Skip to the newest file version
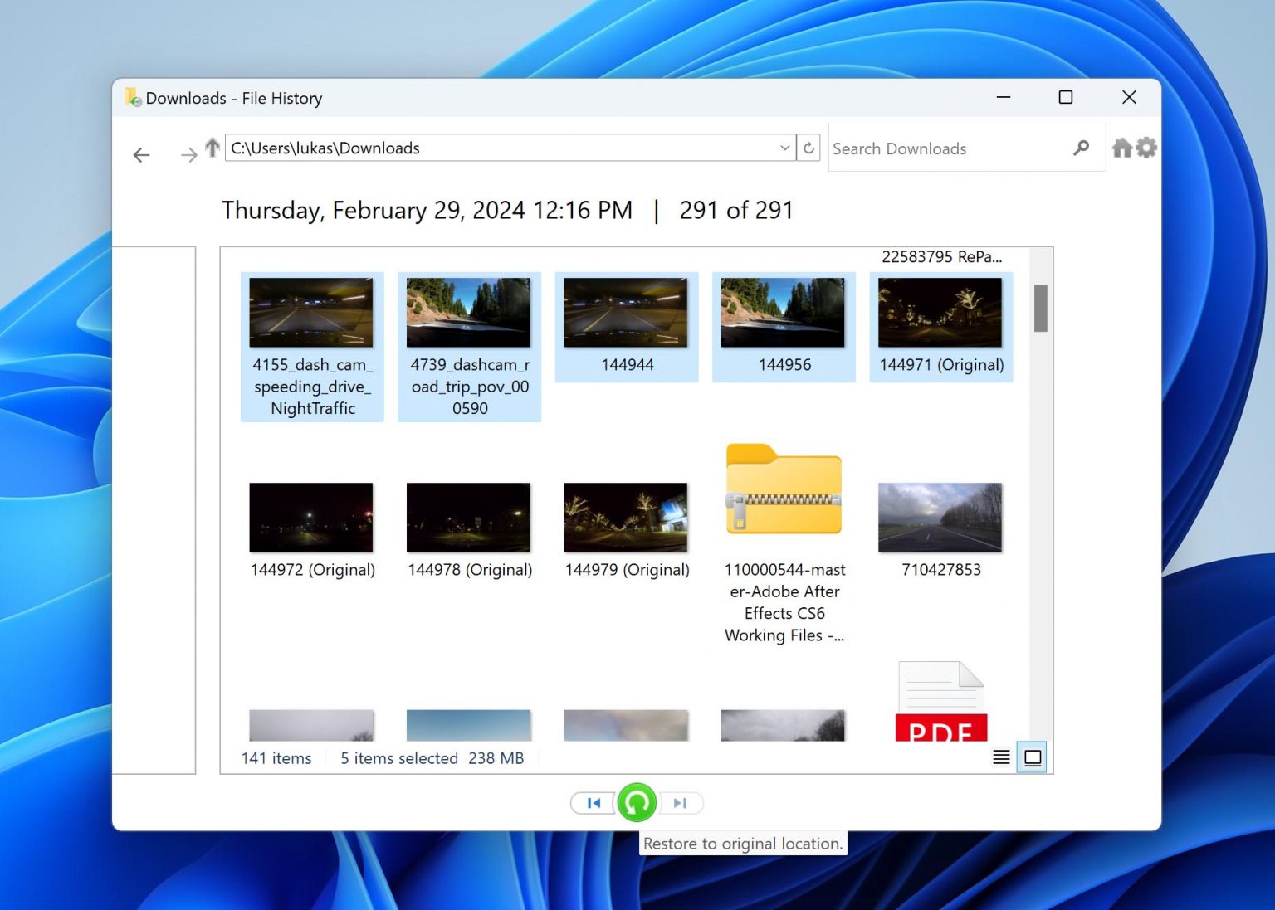This screenshot has width=1275, height=910. click(680, 802)
